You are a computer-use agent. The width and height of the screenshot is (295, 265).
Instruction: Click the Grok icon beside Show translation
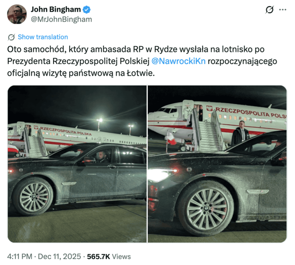(x=11, y=37)
